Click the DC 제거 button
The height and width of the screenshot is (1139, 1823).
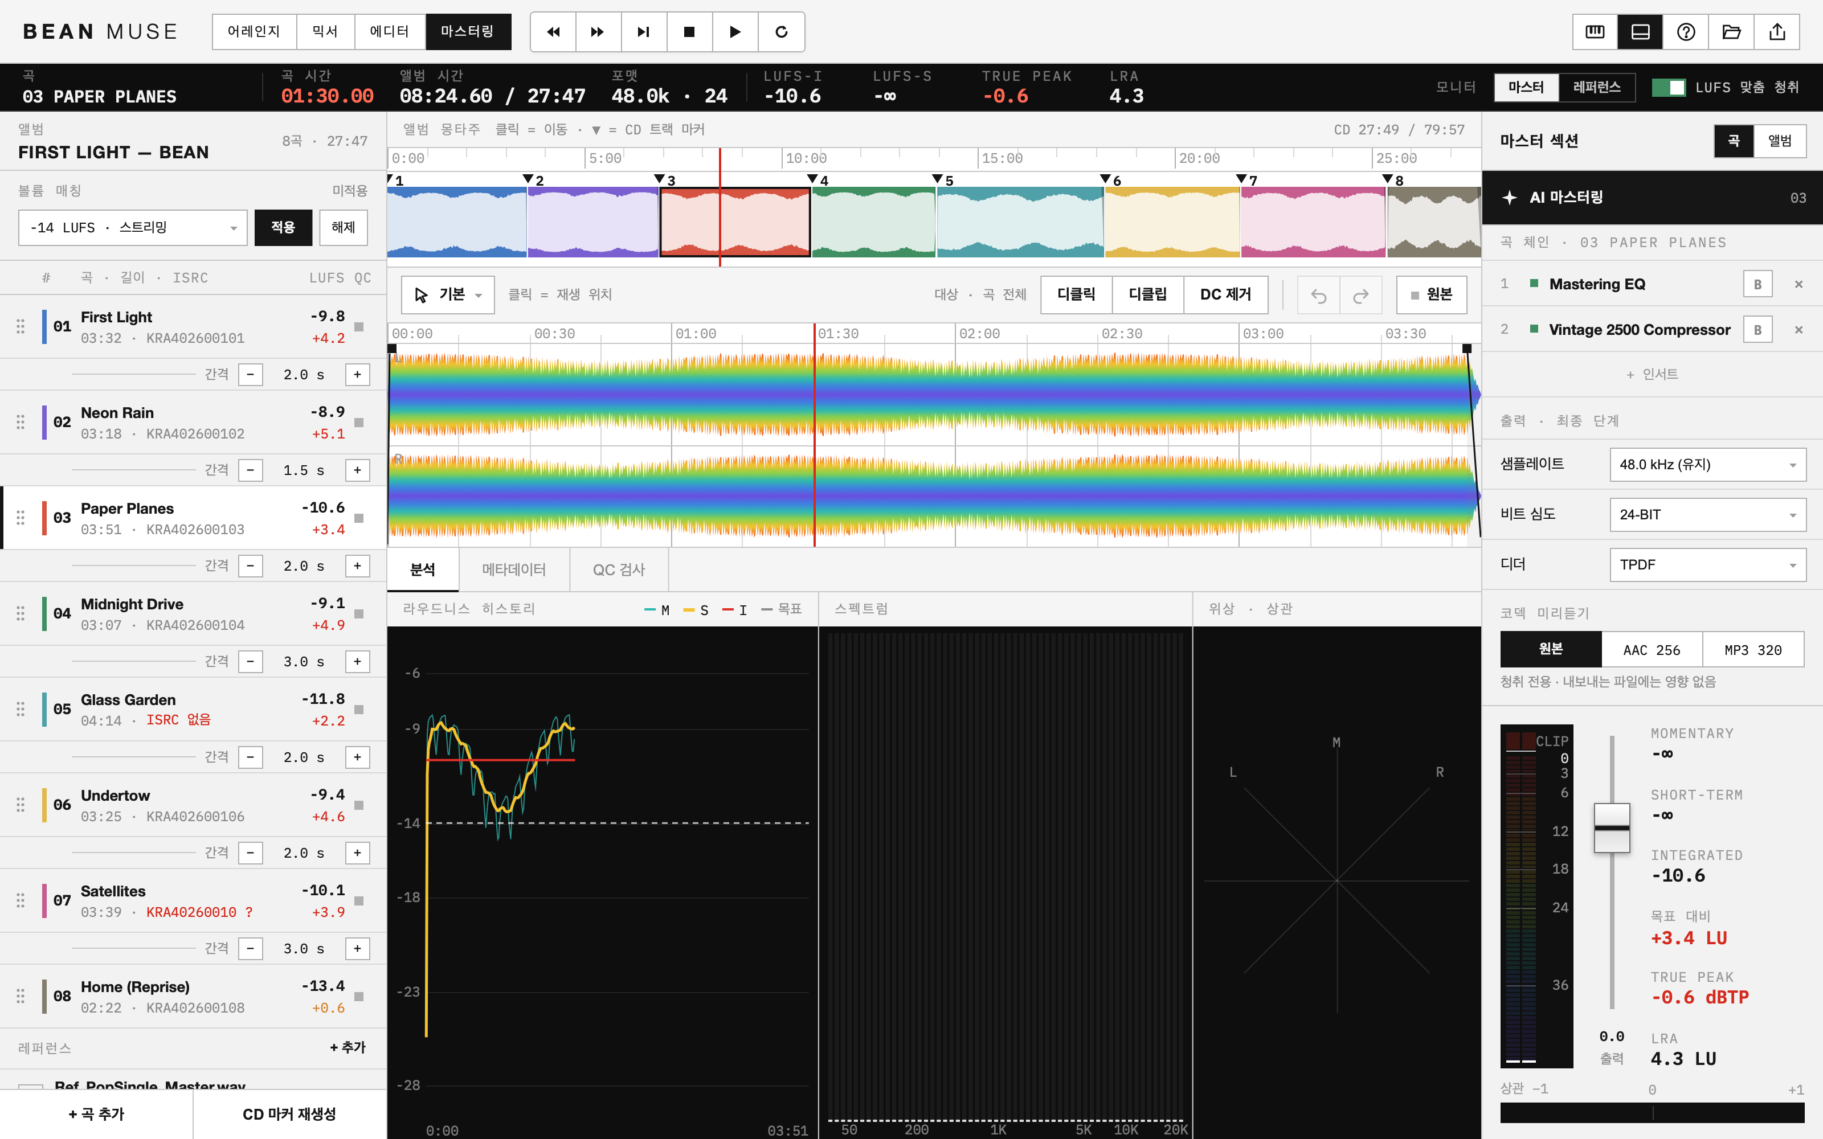[x=1225, y=294]
